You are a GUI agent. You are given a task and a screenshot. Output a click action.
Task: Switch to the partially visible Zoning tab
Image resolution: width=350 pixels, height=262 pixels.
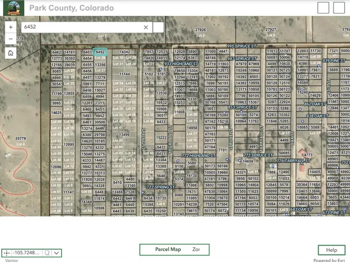coord(196,249)
